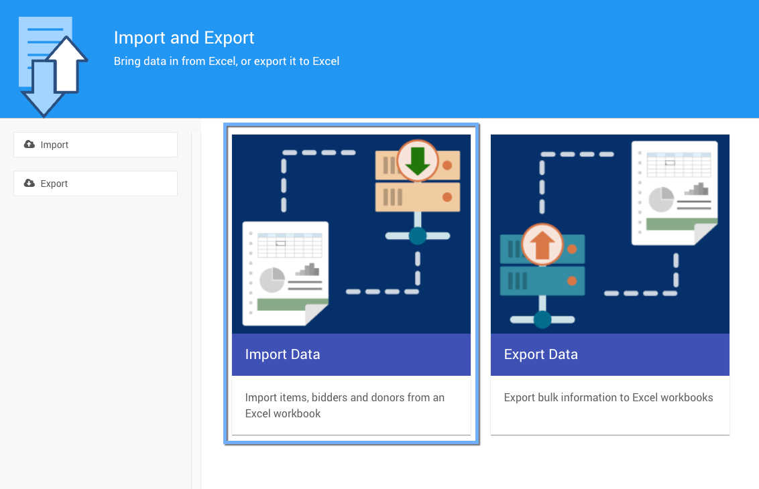This screenshot has width=759, height=489.
Task: Open the Export option in the sidebar
Action: [x=95, y=184]
